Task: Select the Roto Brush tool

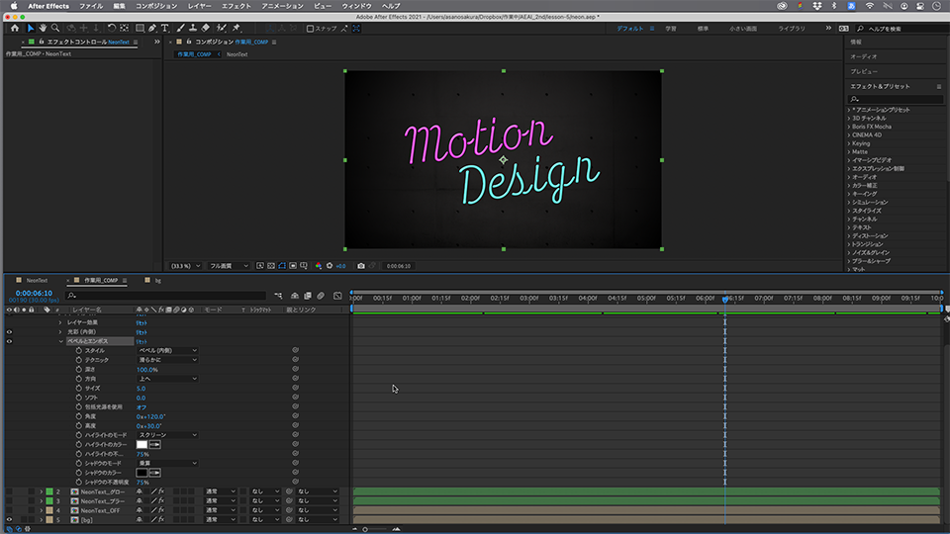Action: point(221,28)
